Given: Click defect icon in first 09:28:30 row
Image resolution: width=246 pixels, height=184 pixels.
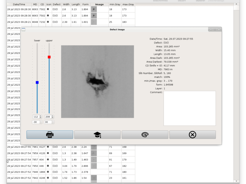Looking at the screenshot, I should click(x=48, y=10).
